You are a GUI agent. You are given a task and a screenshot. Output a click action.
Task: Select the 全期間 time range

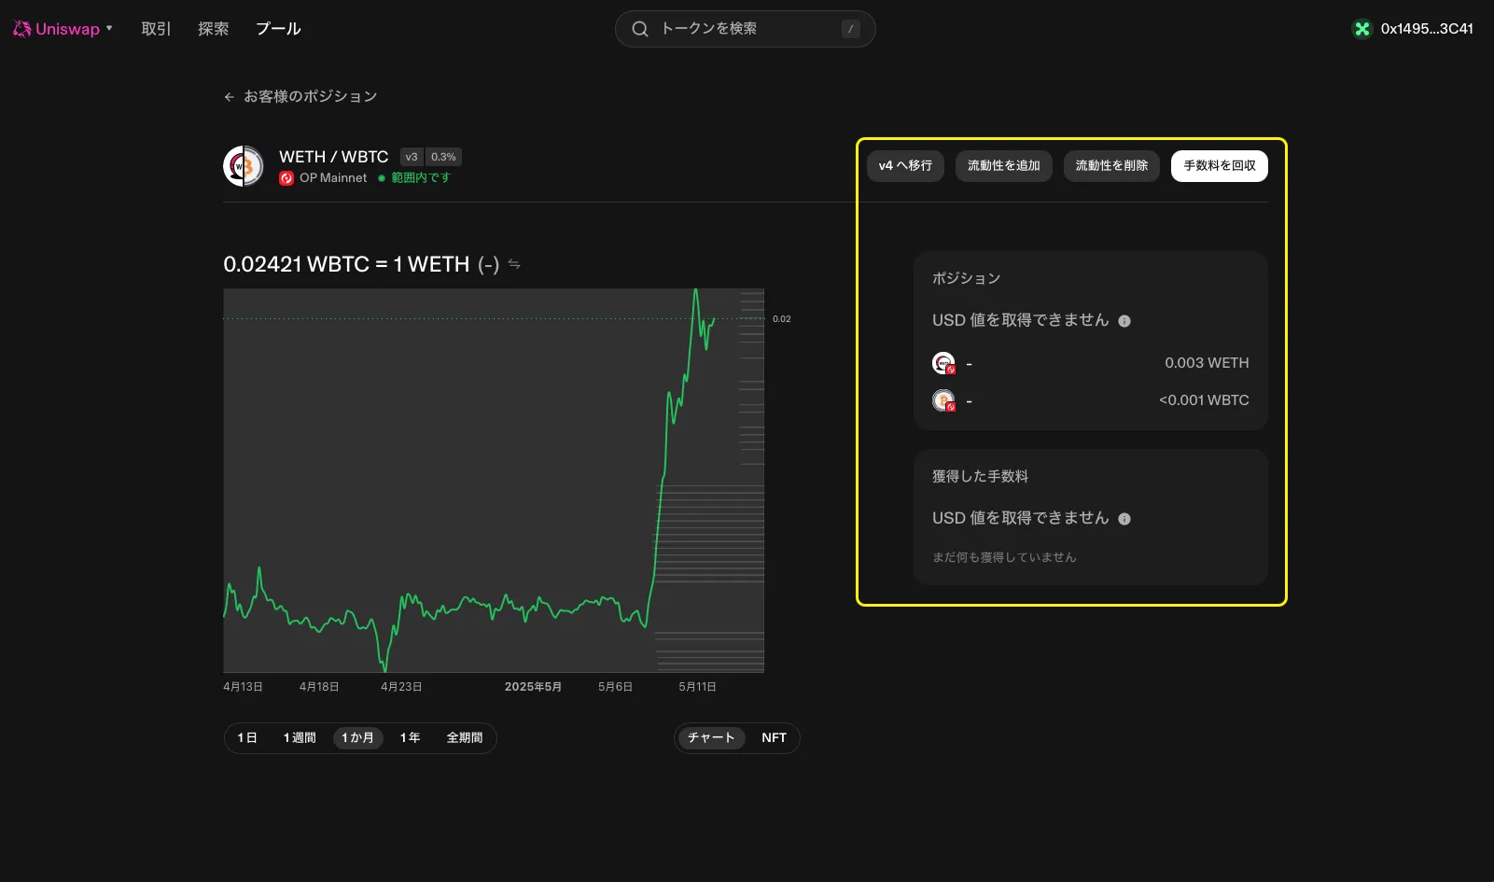[465, 738]
